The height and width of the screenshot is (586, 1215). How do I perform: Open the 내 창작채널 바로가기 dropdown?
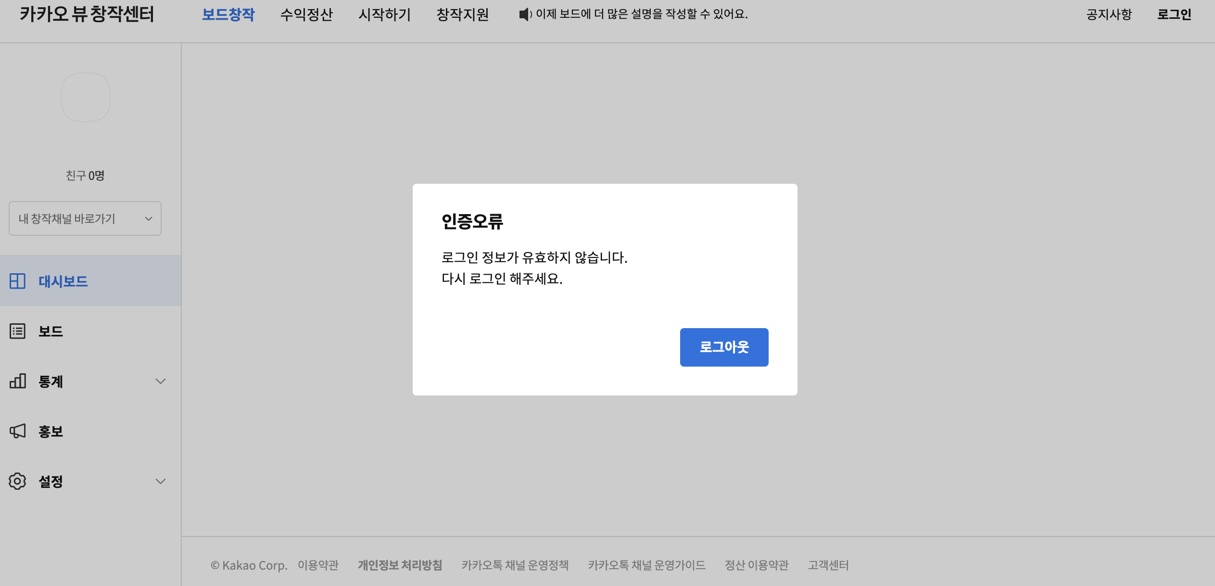85,218
